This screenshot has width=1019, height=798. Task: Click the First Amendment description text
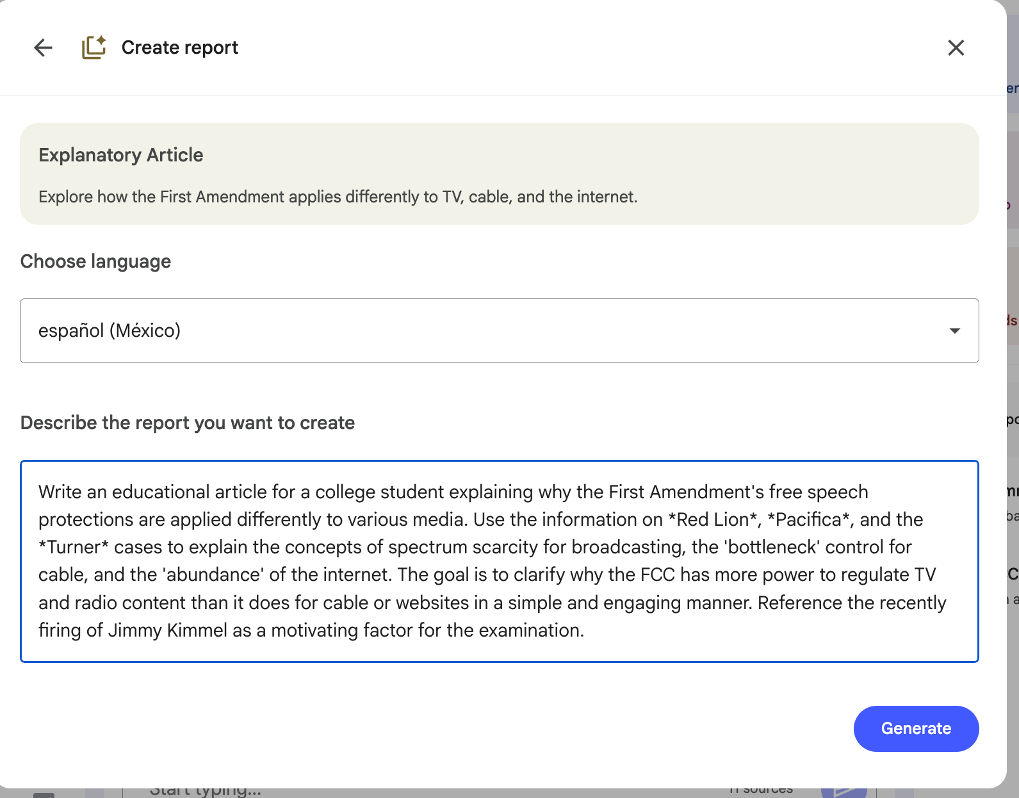coord(338,197)
